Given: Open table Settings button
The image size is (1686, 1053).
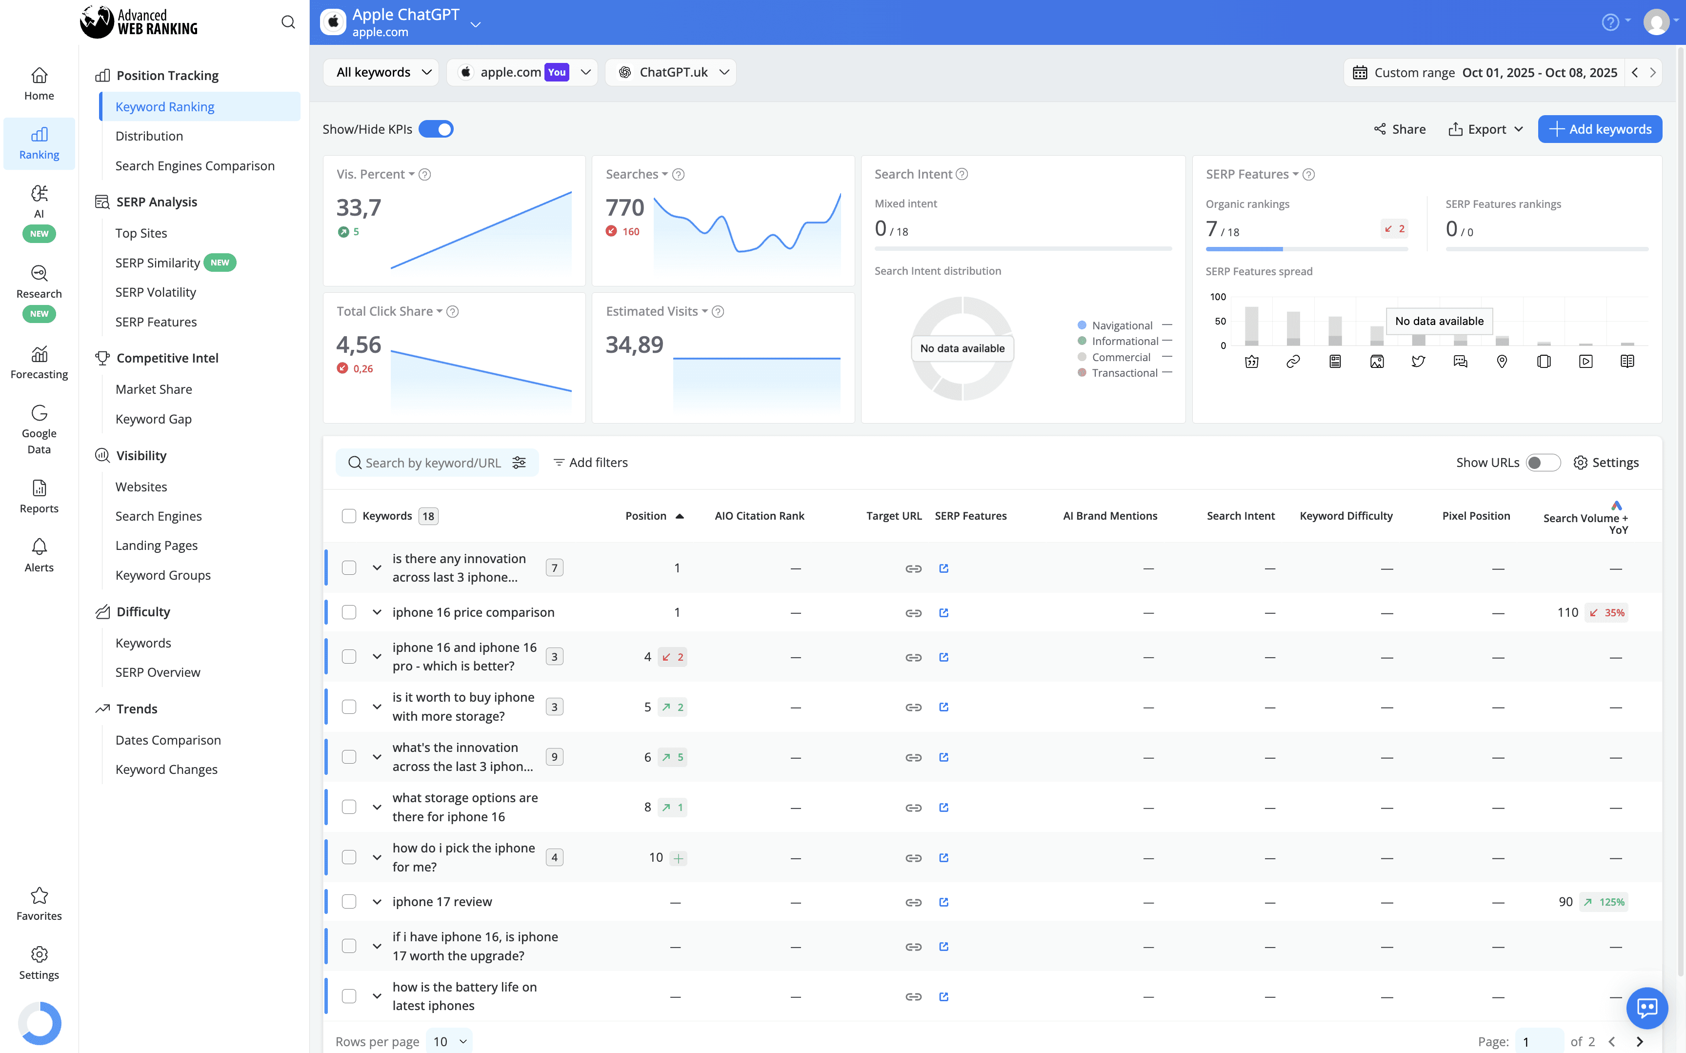Looking at the screenshot, I should [x=1606, y=463].
